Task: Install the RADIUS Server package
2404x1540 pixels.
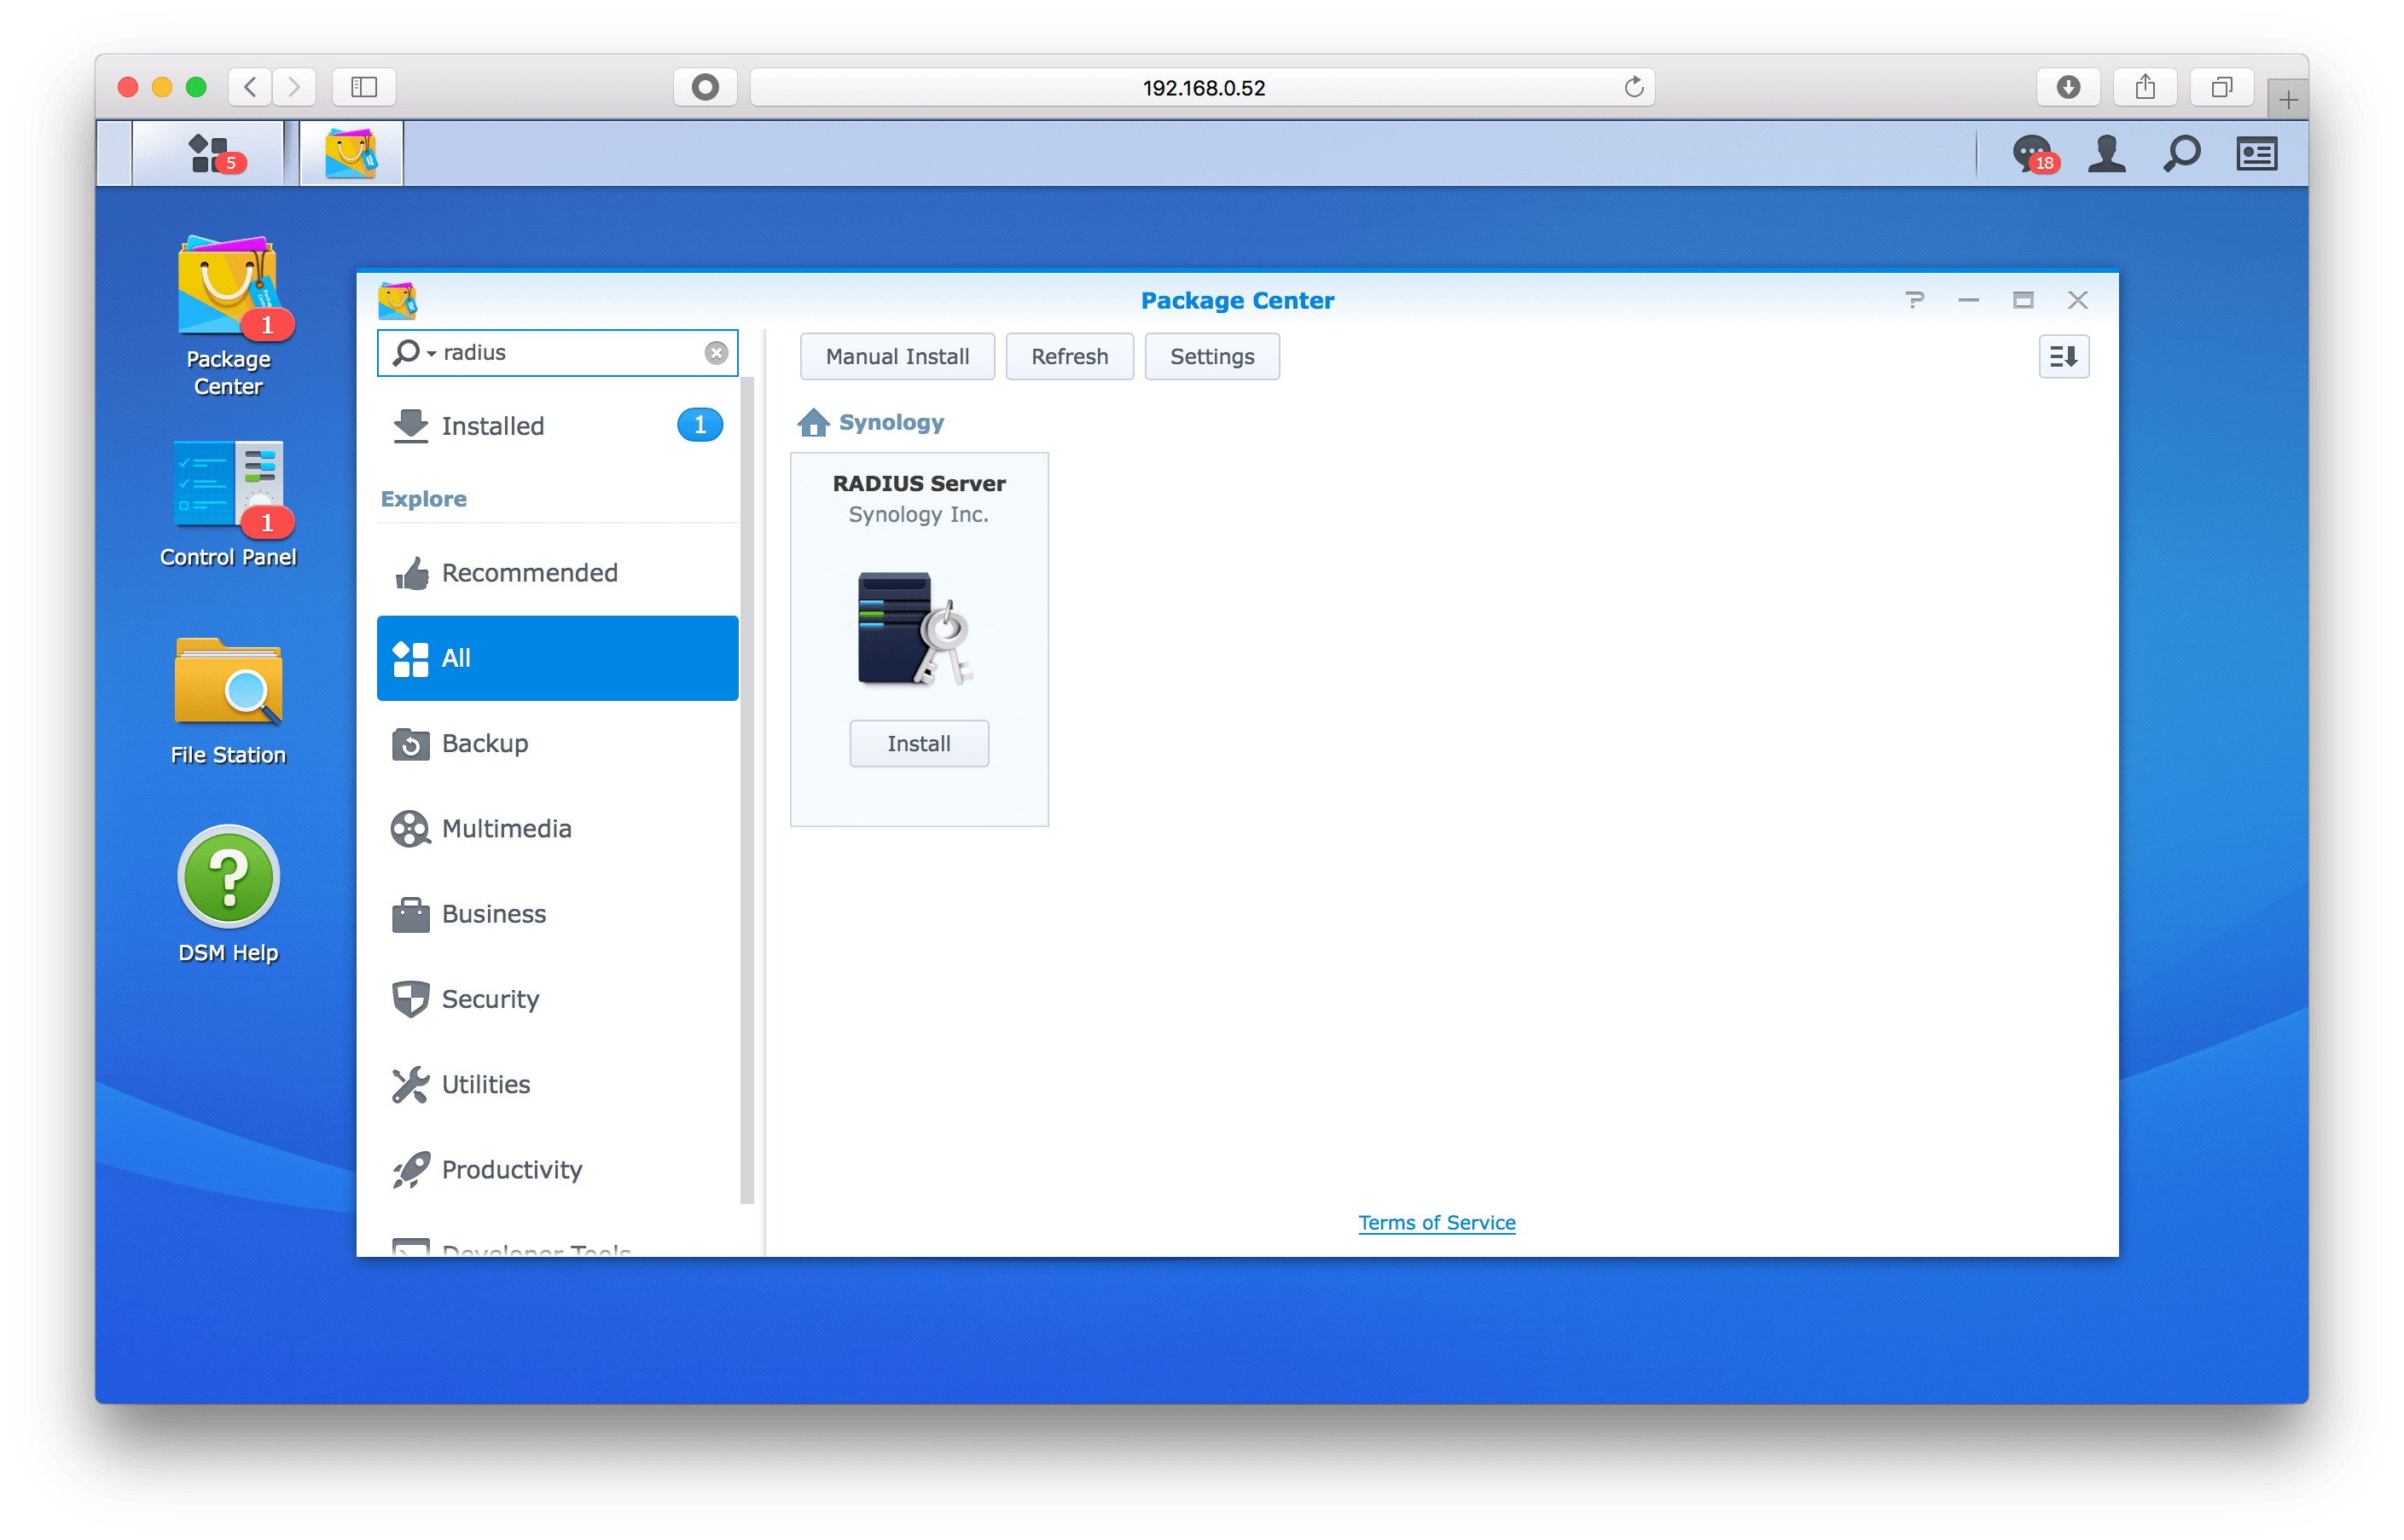Action: click(x=919, y=743)
